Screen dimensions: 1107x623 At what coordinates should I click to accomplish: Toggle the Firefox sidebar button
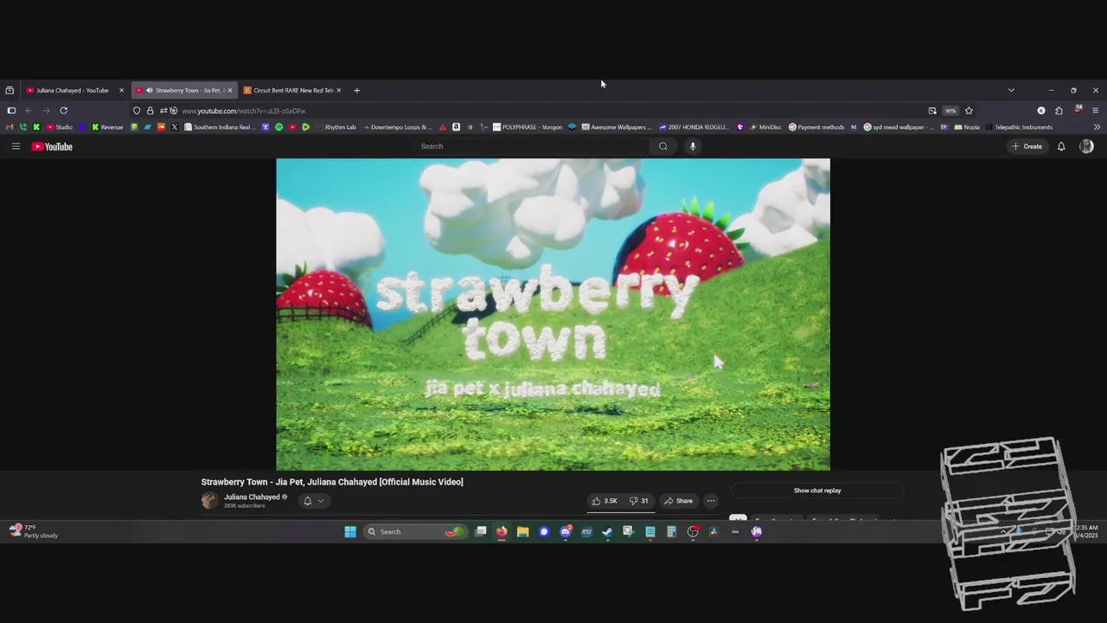point(11,111)
